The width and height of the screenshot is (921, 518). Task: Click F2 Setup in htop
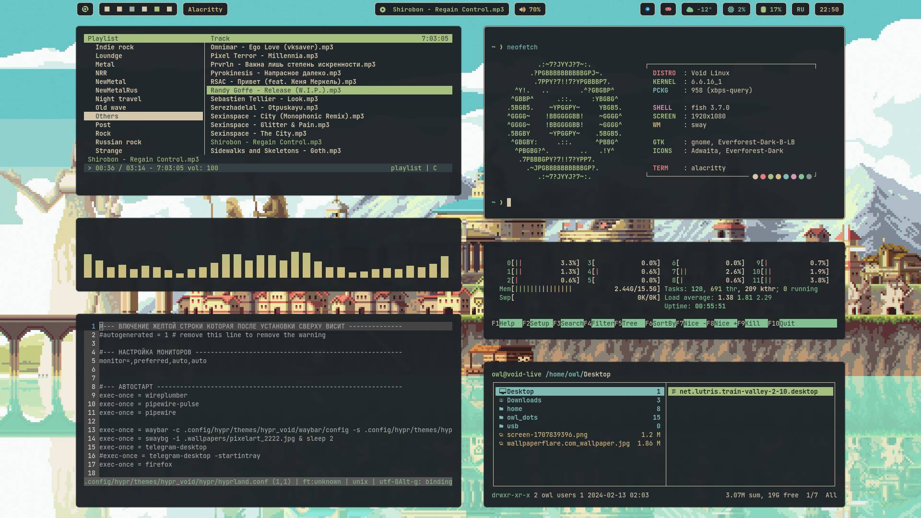point(539,323)
